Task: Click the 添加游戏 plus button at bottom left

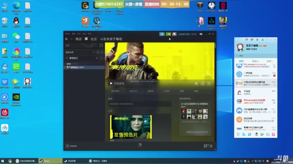Action: [x=67, y=146]
